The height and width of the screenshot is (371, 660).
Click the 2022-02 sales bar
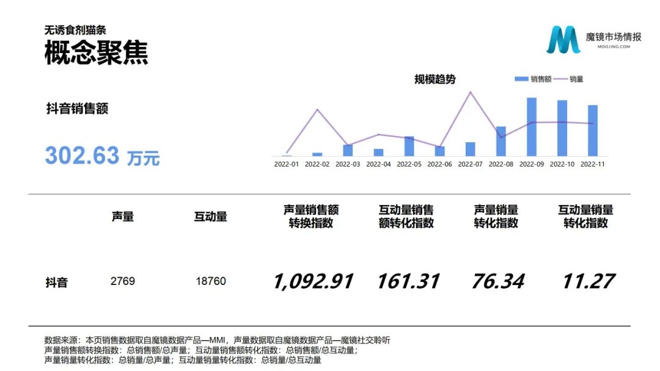click(317, 154)
